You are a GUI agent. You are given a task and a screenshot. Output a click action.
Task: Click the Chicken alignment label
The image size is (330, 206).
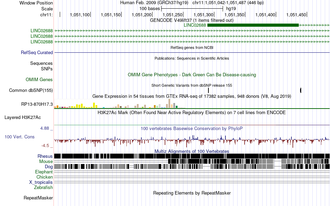(44, 177)
